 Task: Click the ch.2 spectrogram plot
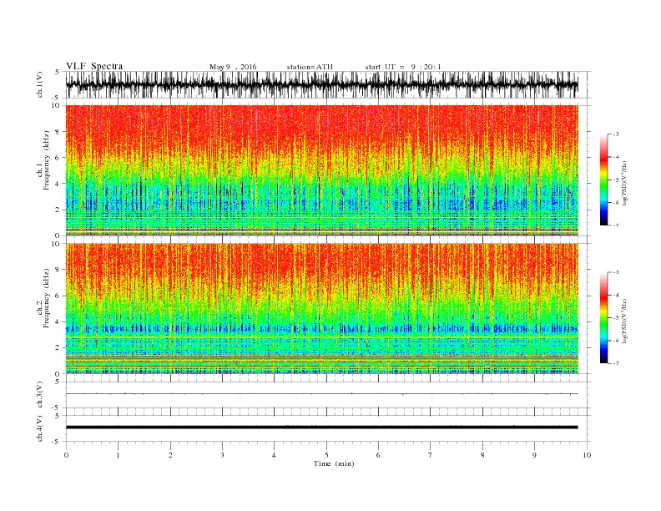[x=322, y=308]
